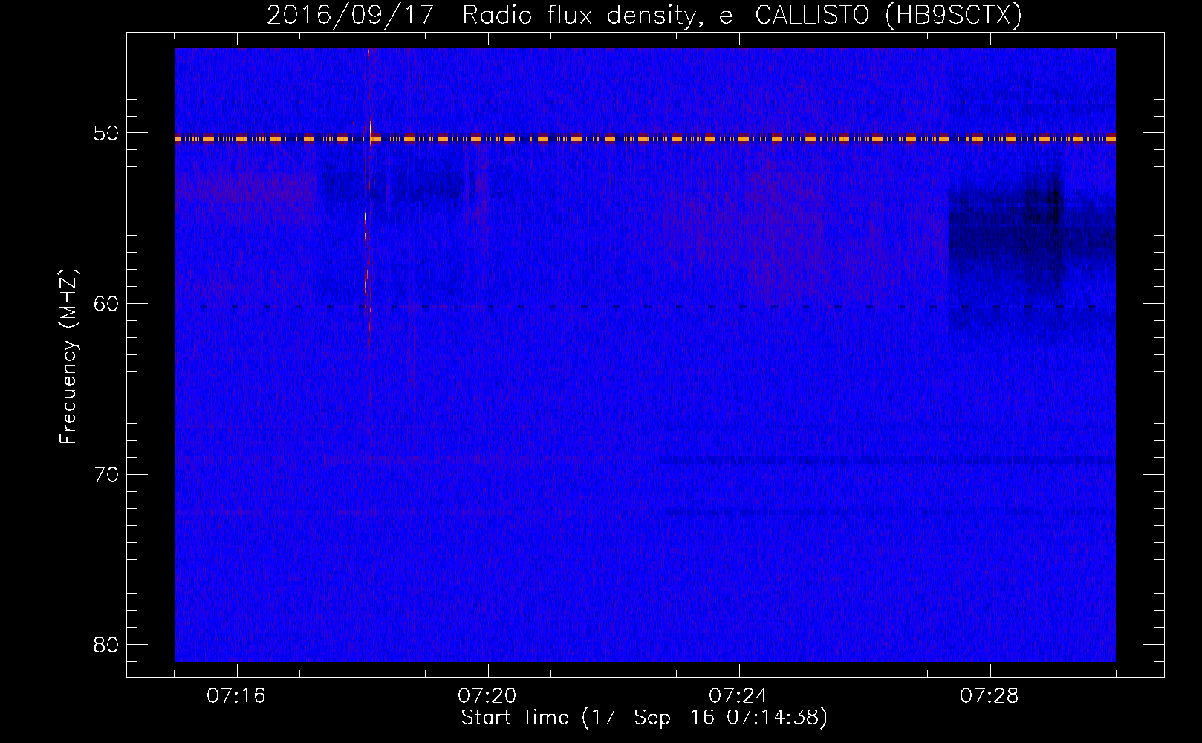
Task: Click the 'Frequency (MHZ)' axis label
Action: [69, 357]
